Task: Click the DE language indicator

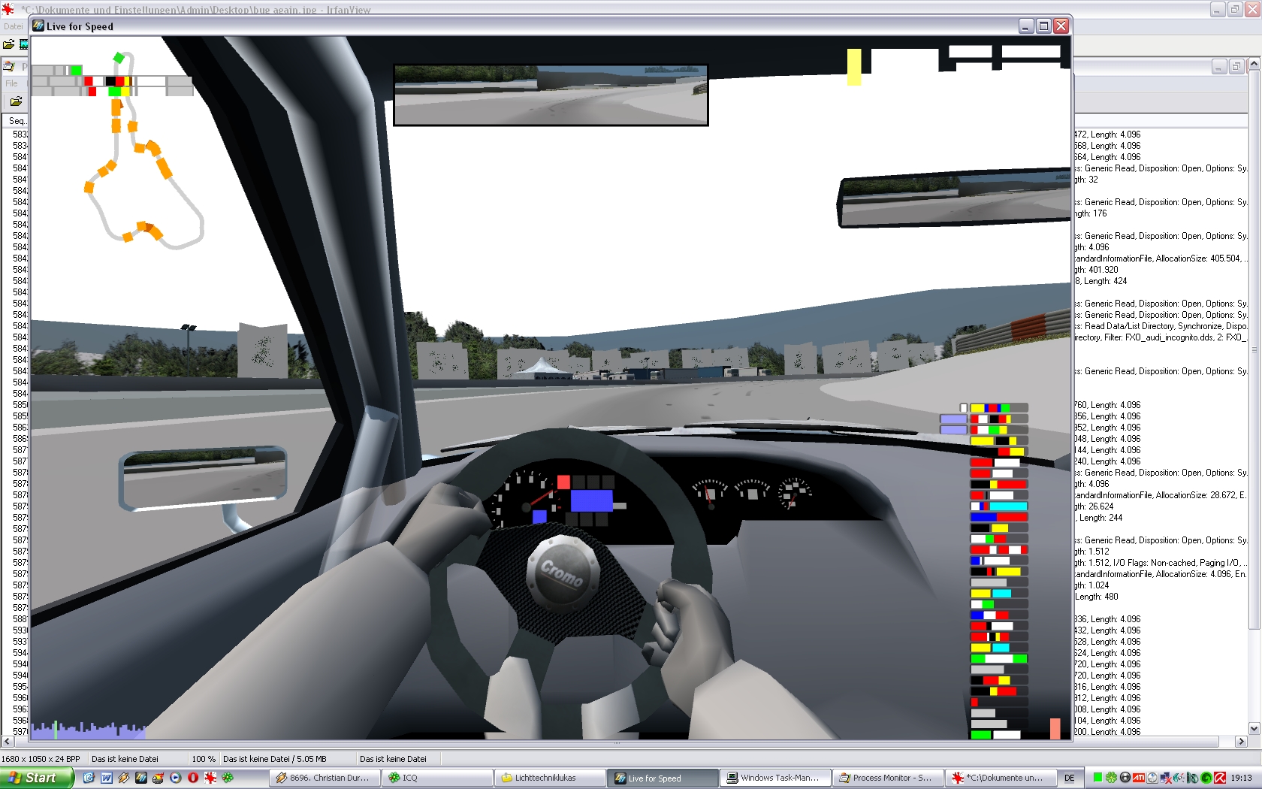Action: tap(1069, 778)
